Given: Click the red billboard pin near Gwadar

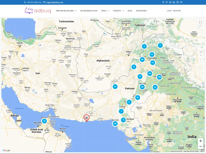Looking at the screenshot, I should 87,118.
